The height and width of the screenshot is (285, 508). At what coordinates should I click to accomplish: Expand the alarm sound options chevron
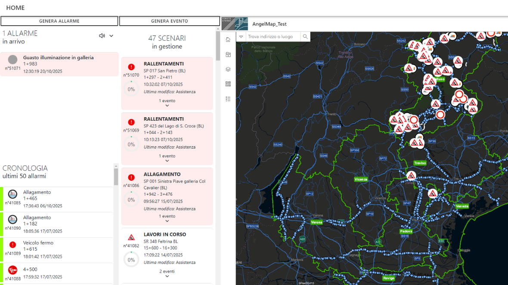coord(111,36)
